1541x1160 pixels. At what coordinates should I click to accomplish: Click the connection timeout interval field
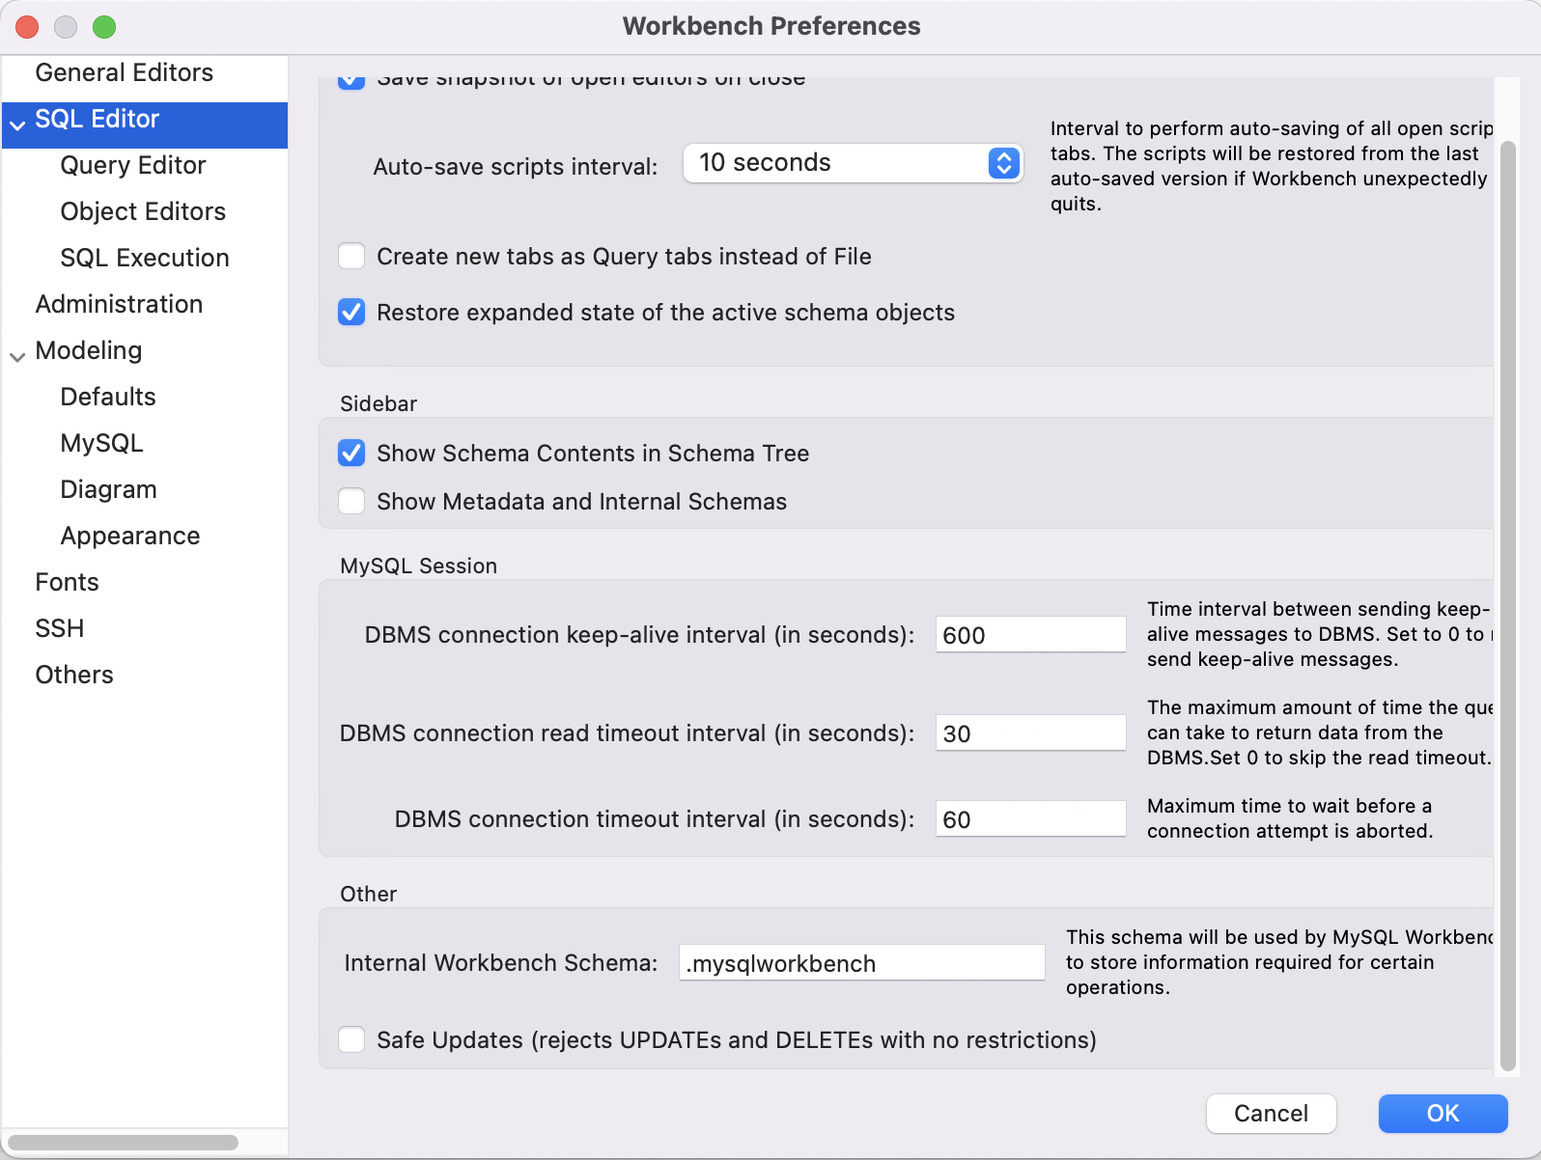point(1030,819)
